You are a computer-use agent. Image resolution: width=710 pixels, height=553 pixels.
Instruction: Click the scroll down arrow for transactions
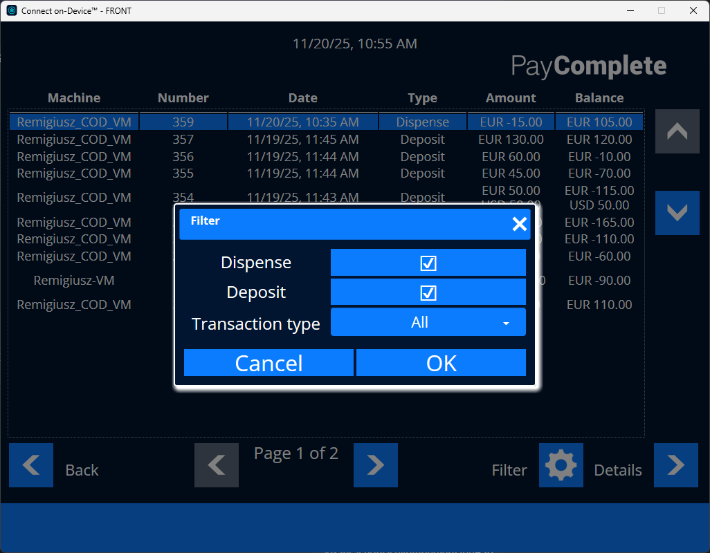click(677, 213)
